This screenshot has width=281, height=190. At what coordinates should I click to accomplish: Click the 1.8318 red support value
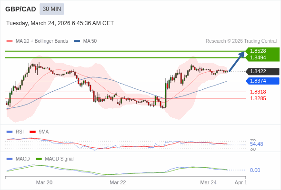tap(258, 92)
